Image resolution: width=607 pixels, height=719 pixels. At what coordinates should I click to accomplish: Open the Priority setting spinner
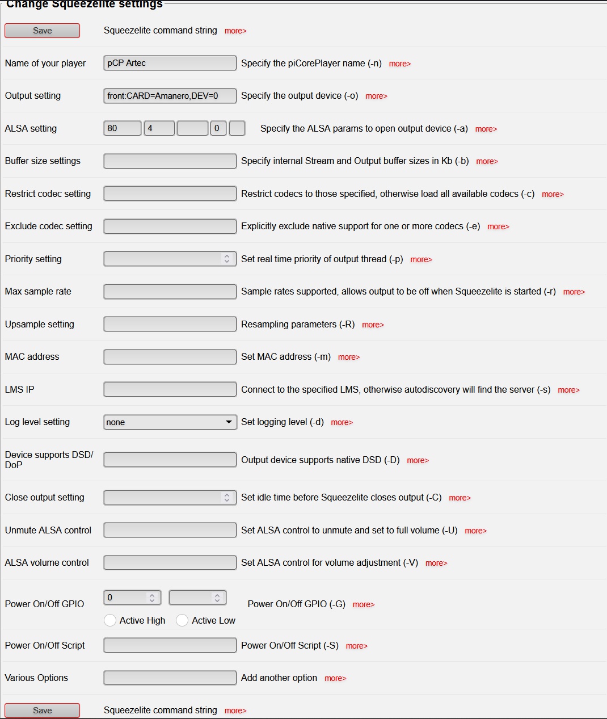click(x=170, y=259)
